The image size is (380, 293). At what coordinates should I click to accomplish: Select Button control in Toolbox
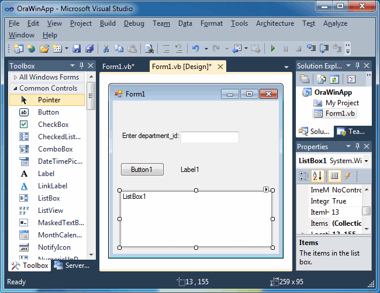point(47,112)
